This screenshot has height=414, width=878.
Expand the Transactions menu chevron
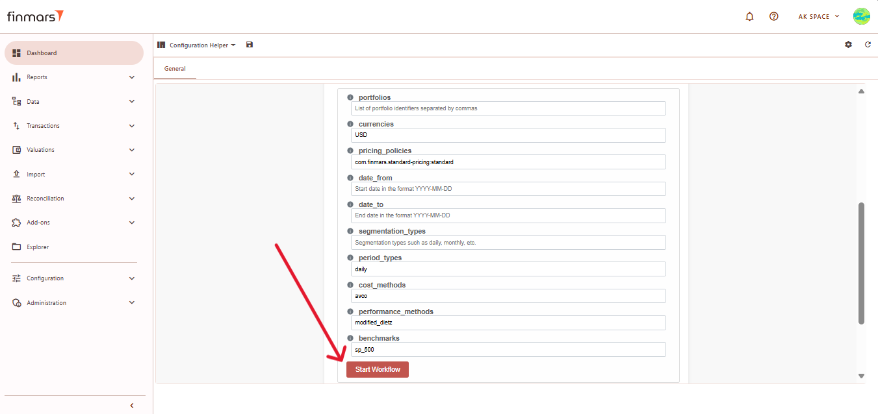[132, 126]
